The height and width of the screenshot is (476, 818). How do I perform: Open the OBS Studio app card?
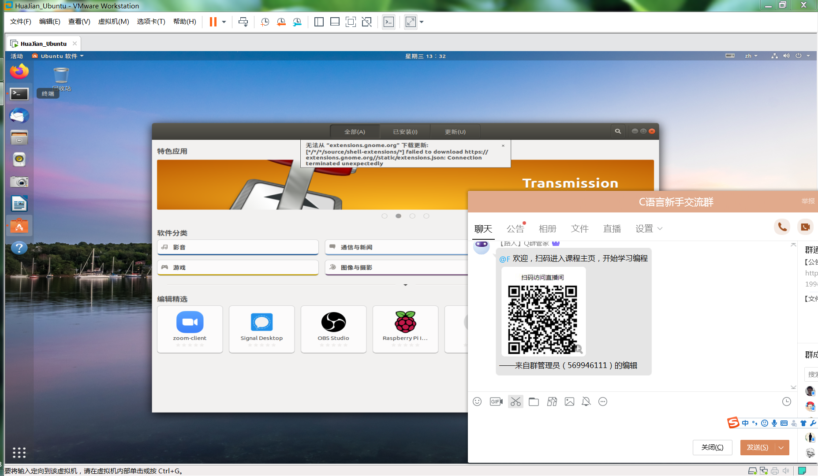tap(333, 329)
